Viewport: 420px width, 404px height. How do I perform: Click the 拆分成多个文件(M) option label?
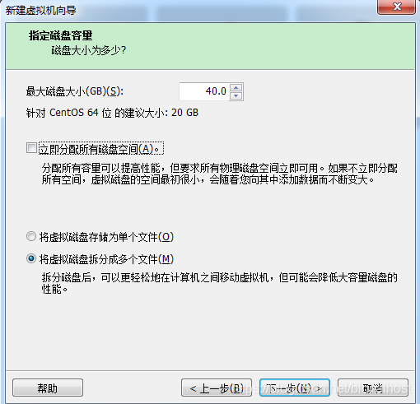click(x=106, y=259)
